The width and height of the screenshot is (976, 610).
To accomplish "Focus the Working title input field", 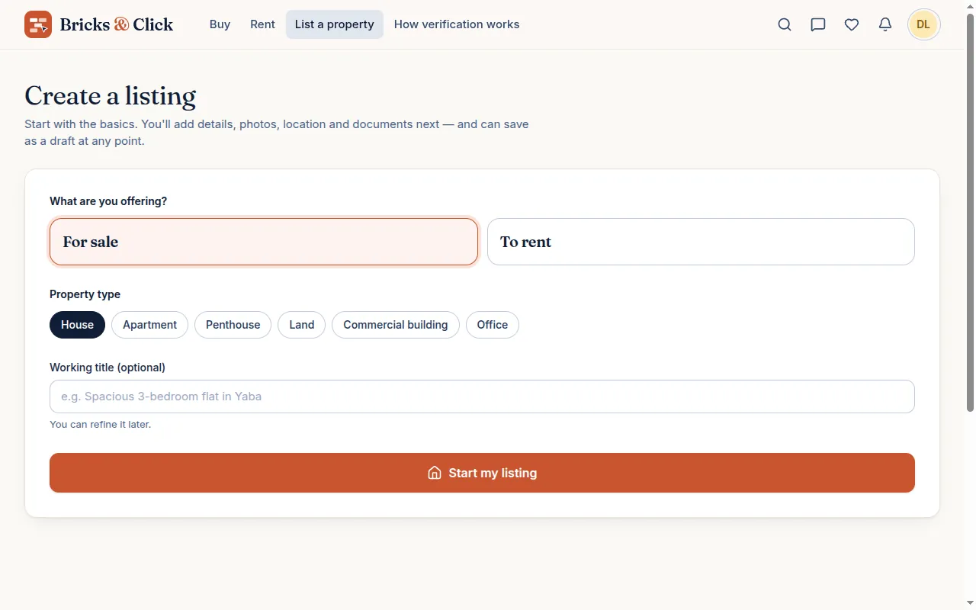I will click(x=482, y=396).
